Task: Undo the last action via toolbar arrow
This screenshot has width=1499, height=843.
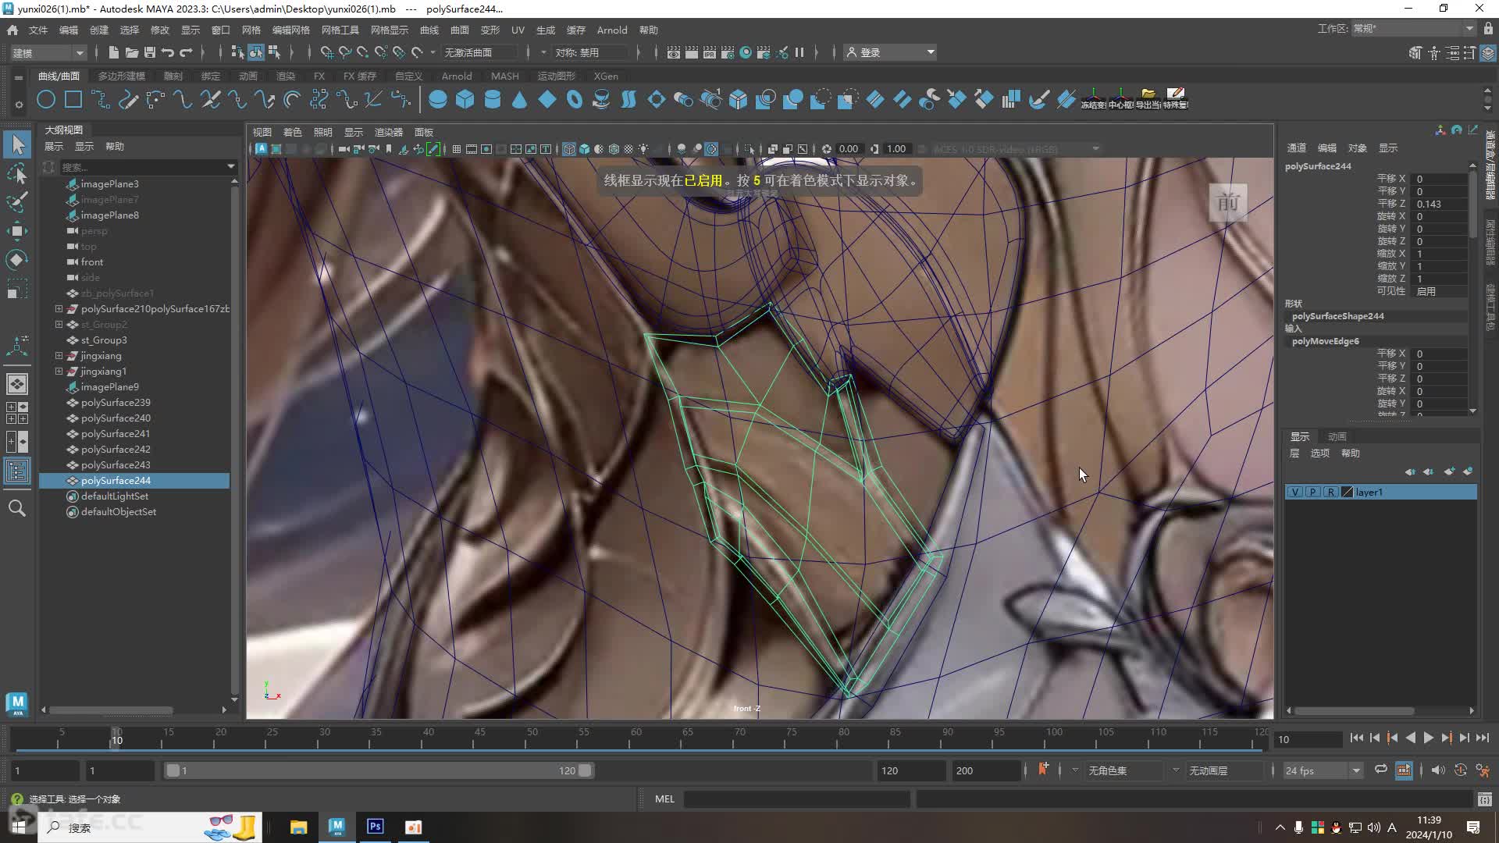Action: (x=168, y=52)
